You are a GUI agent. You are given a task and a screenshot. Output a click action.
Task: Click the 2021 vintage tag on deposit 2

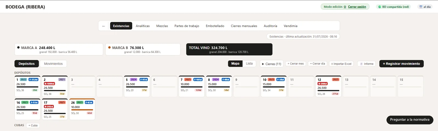[x=62, y=80]
